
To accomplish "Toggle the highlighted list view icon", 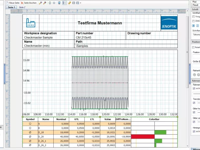I will 64,3.
